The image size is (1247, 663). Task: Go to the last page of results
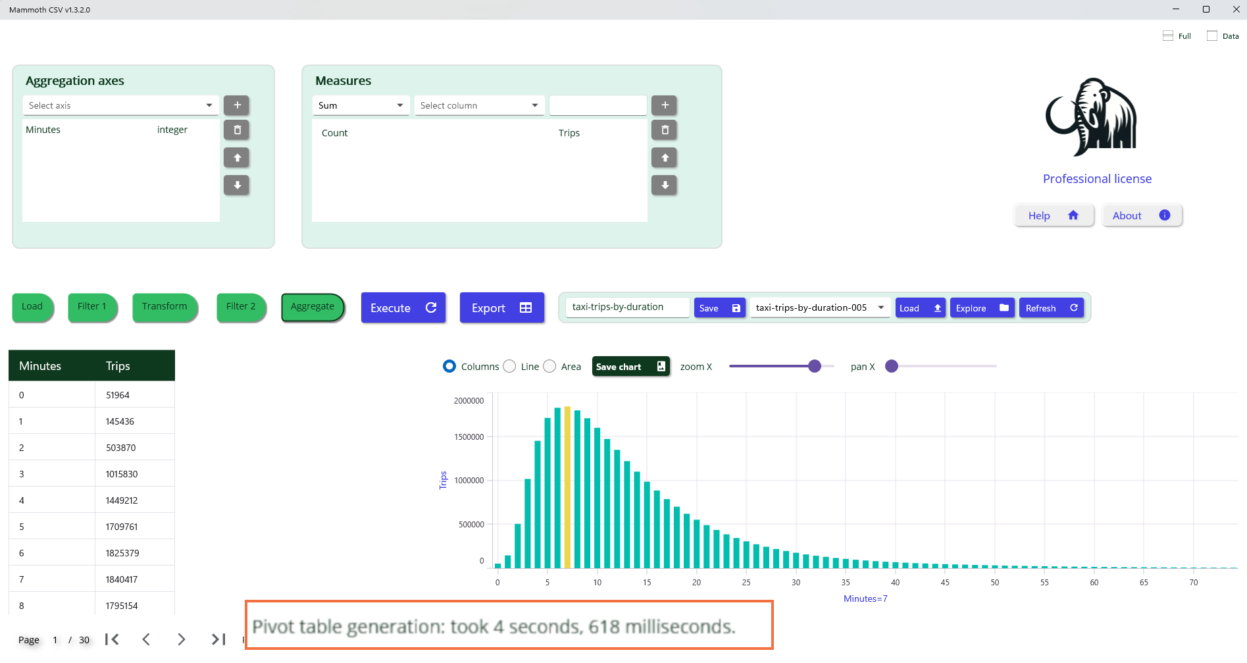tap(218, 639)
